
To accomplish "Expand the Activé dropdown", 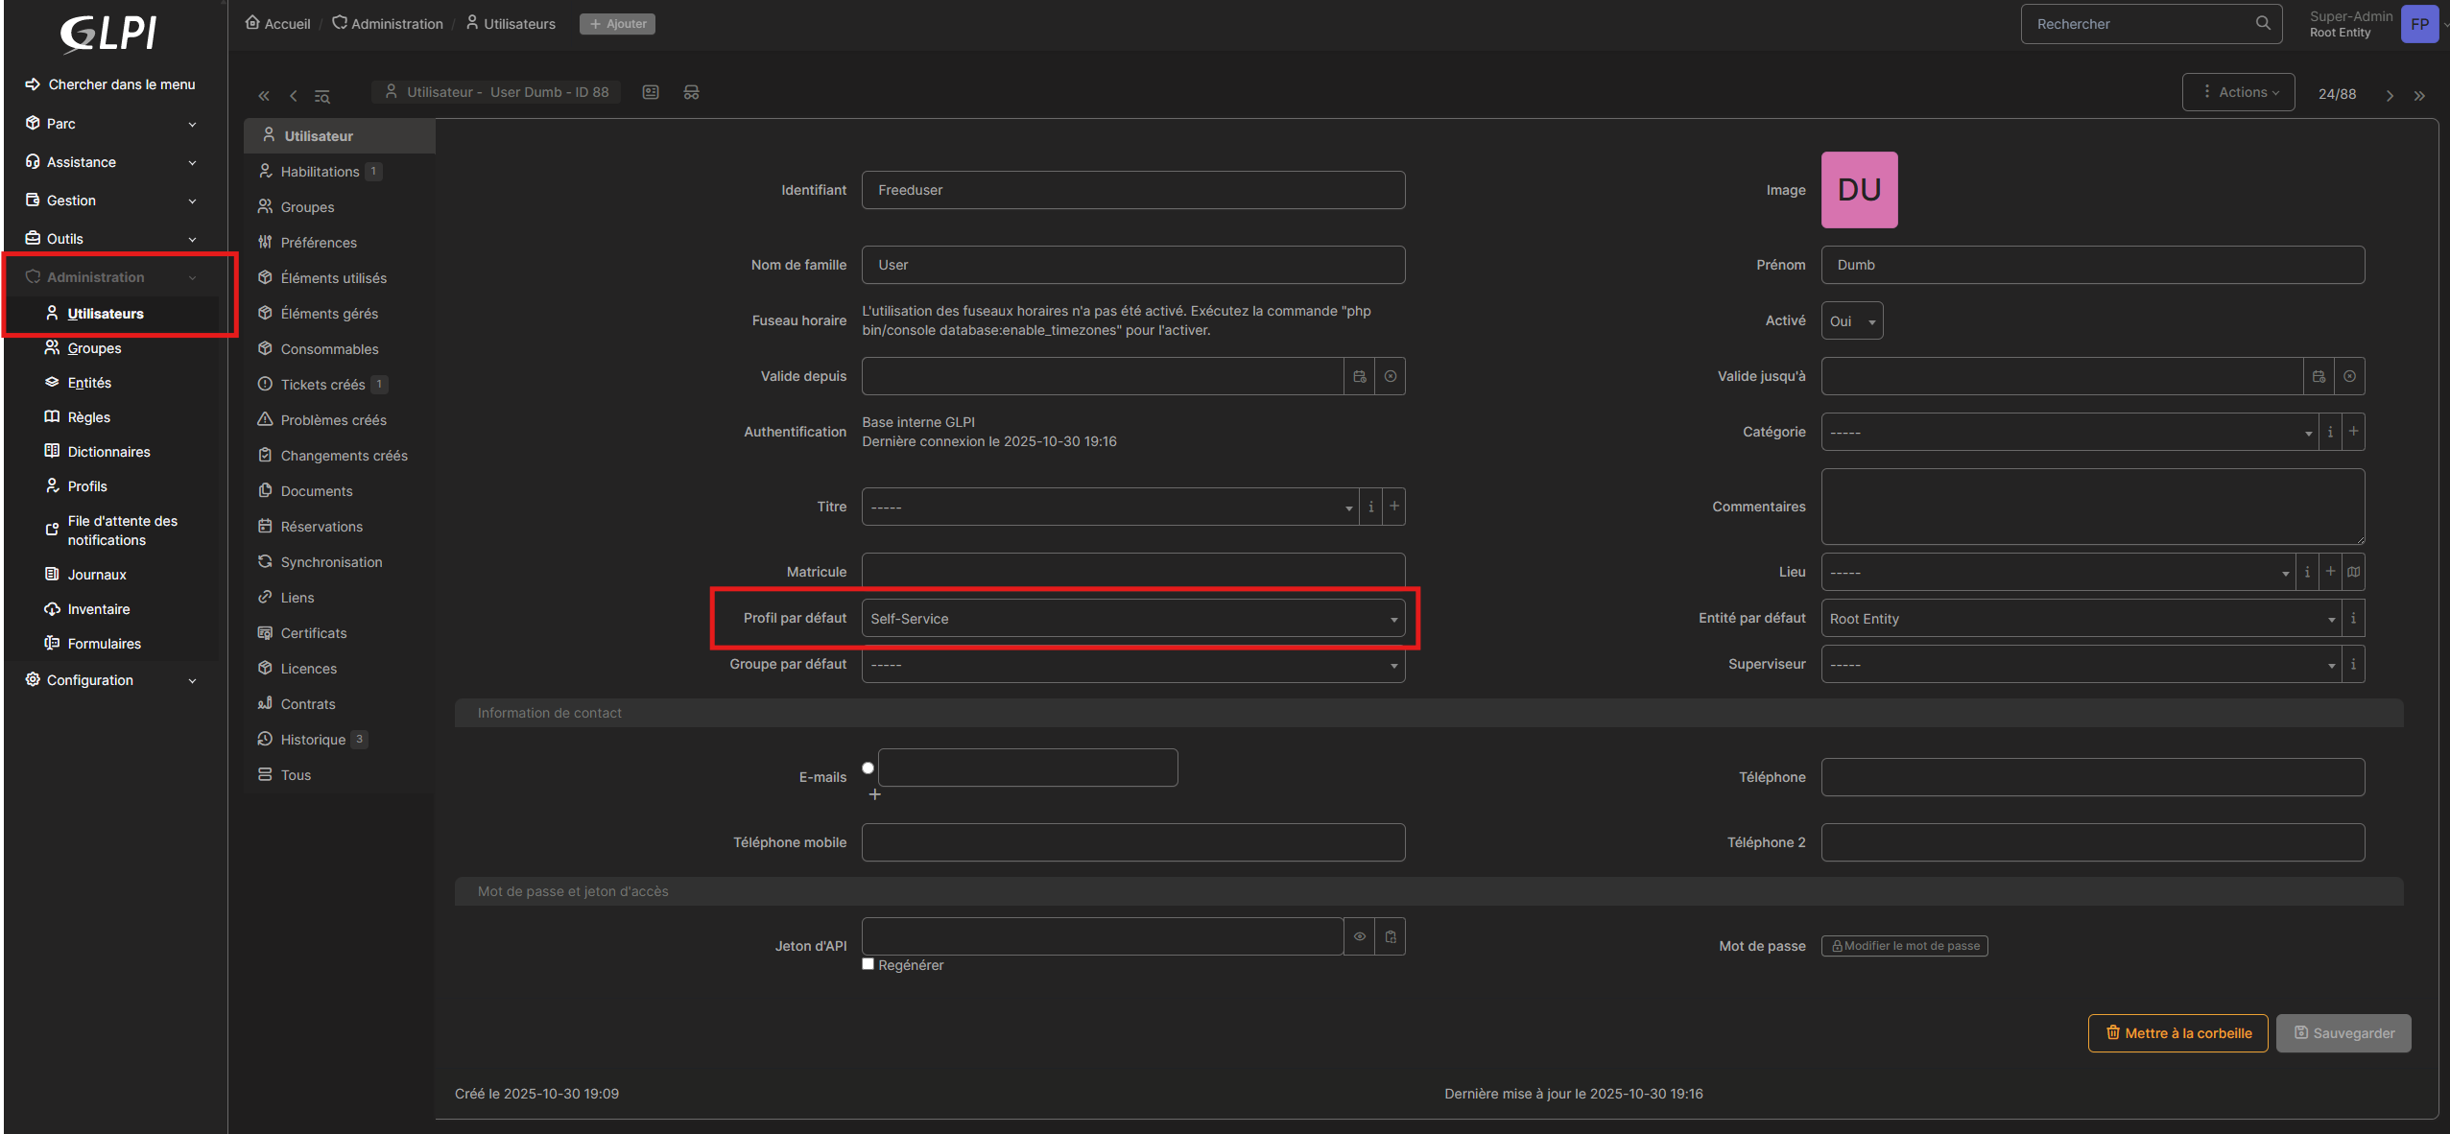I will tap(1852, 321).
